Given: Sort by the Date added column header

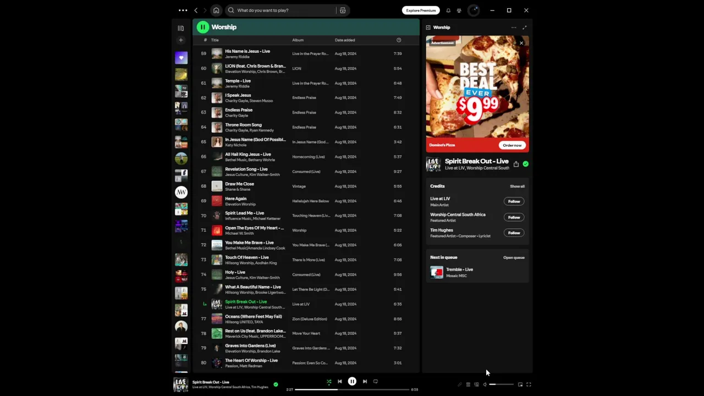Looking at the screenshot, I should point(345,40).
